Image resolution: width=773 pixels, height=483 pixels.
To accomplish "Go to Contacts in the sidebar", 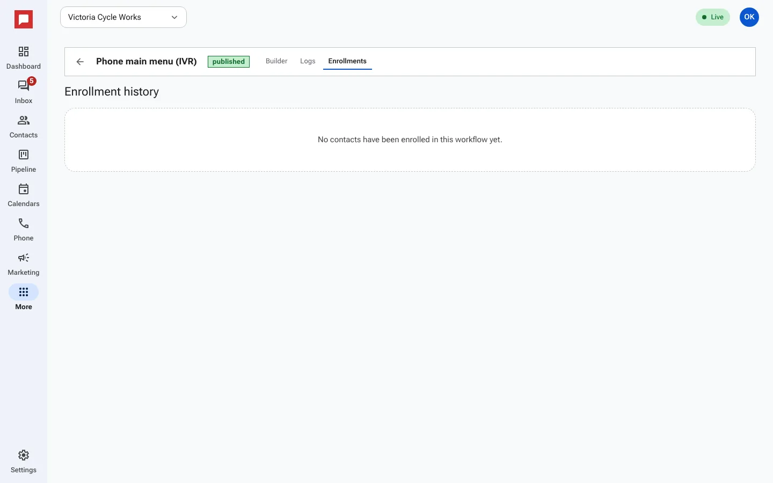I will click(24, 127).
